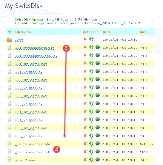Image resolution: width=163 pixels, height=165 pixels.
Task: Delete 201_whisper.wav using the red X
Action: click(85, 71)
